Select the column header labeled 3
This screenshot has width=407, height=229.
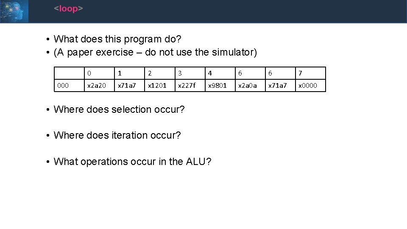[190, 73]
